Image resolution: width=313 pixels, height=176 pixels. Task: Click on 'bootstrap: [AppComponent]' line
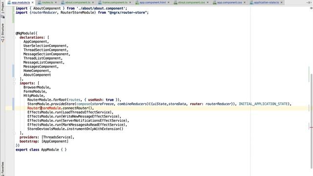click(x=44, y=141)
